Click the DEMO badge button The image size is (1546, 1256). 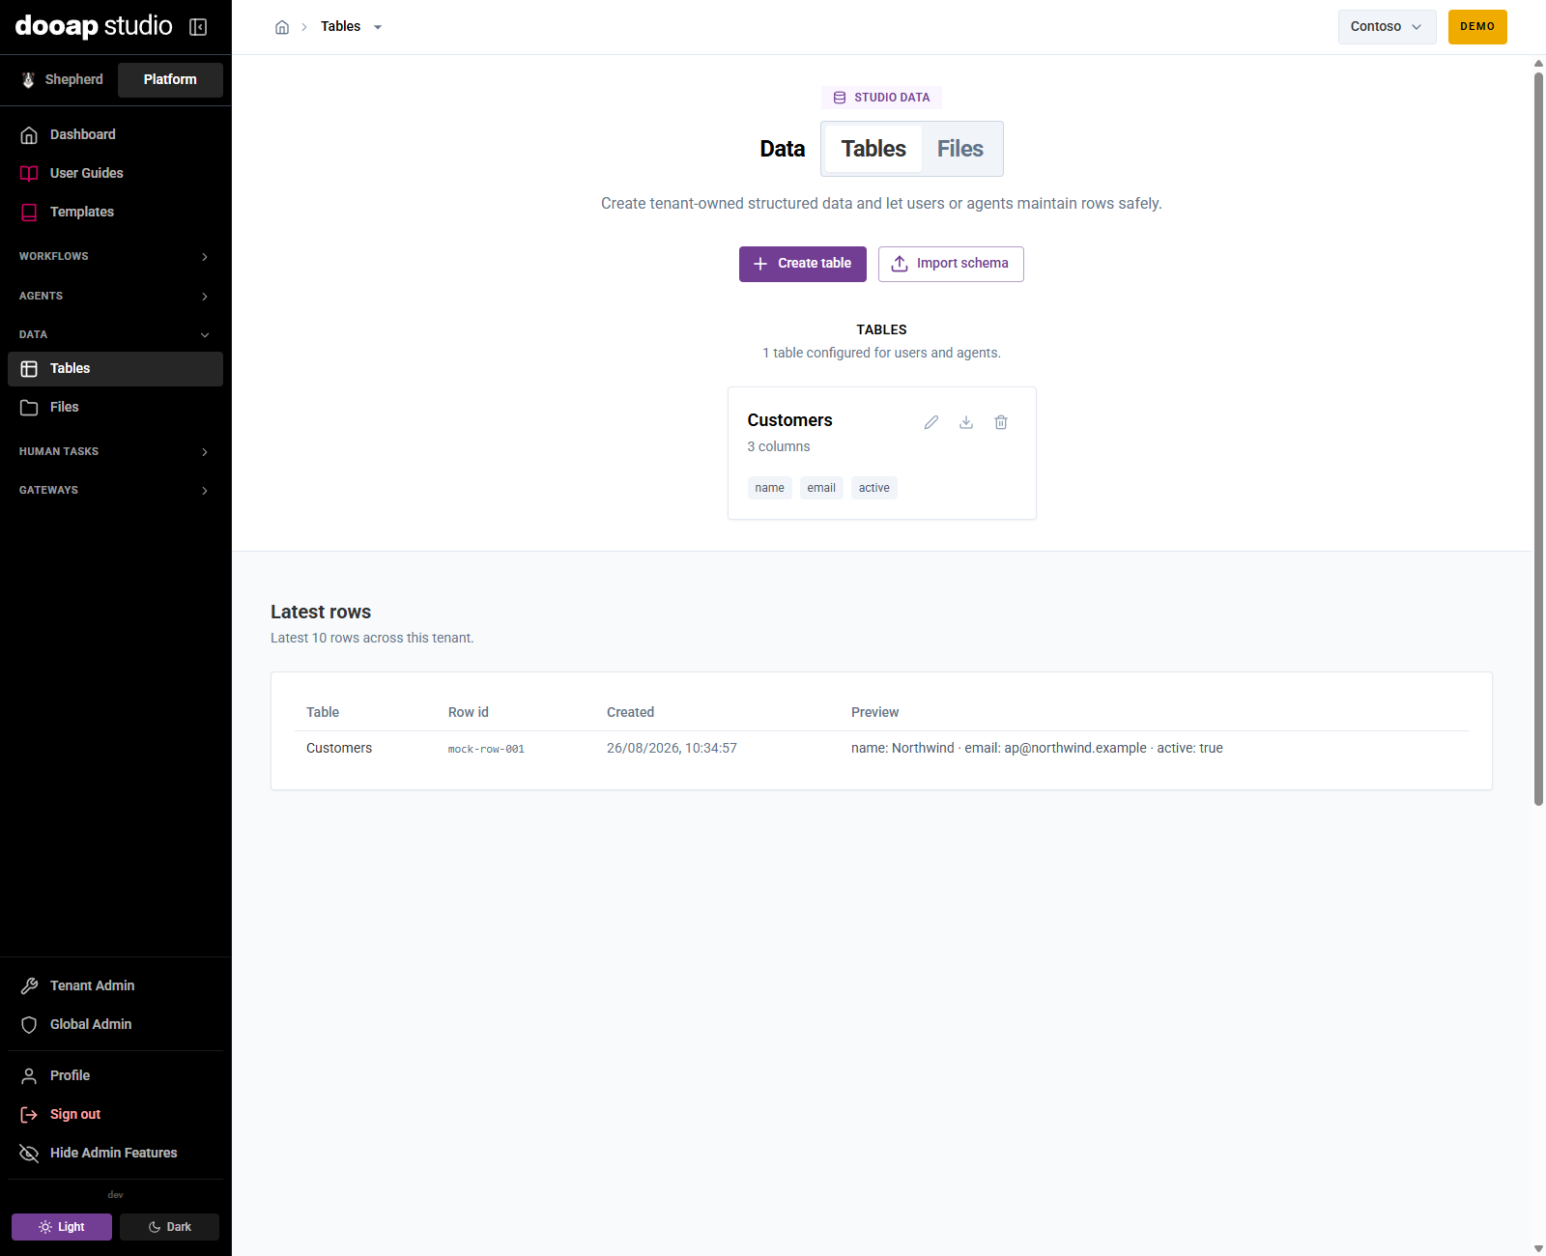pos(1477,27)
